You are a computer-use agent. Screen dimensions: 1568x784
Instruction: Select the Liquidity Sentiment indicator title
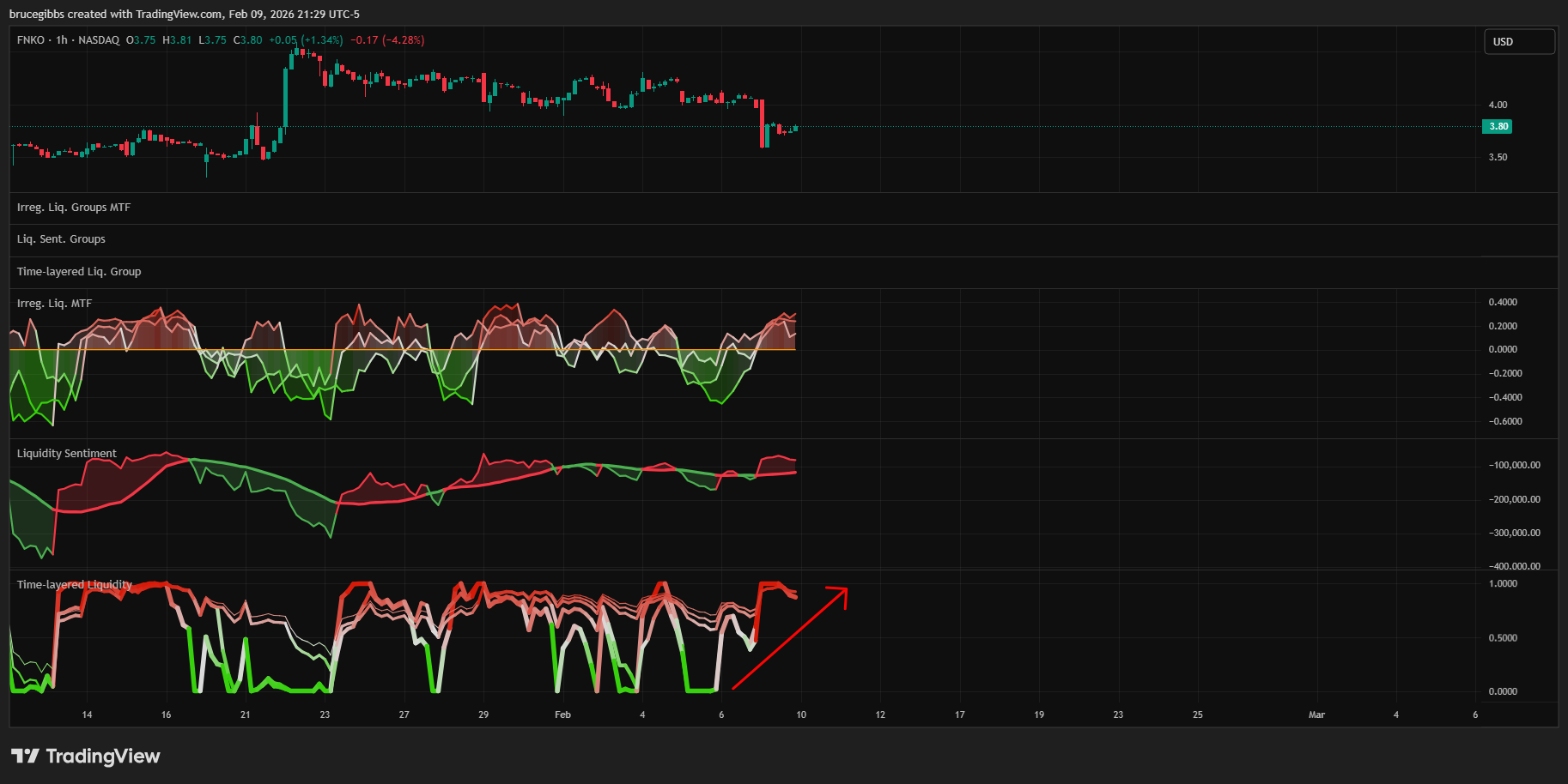coord(67,454)
